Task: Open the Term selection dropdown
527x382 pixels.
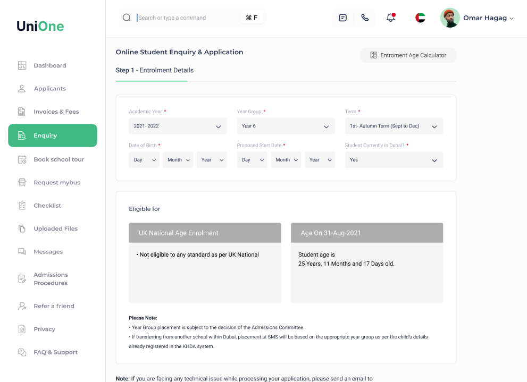Action: click(394, 126)
